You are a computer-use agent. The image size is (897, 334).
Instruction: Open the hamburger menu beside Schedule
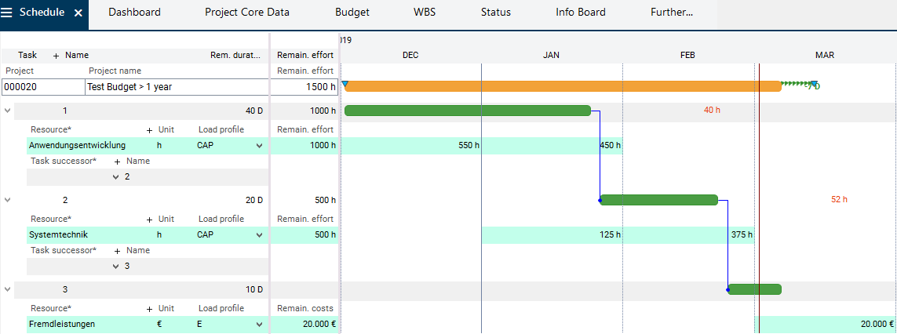(x=9, y=13)
